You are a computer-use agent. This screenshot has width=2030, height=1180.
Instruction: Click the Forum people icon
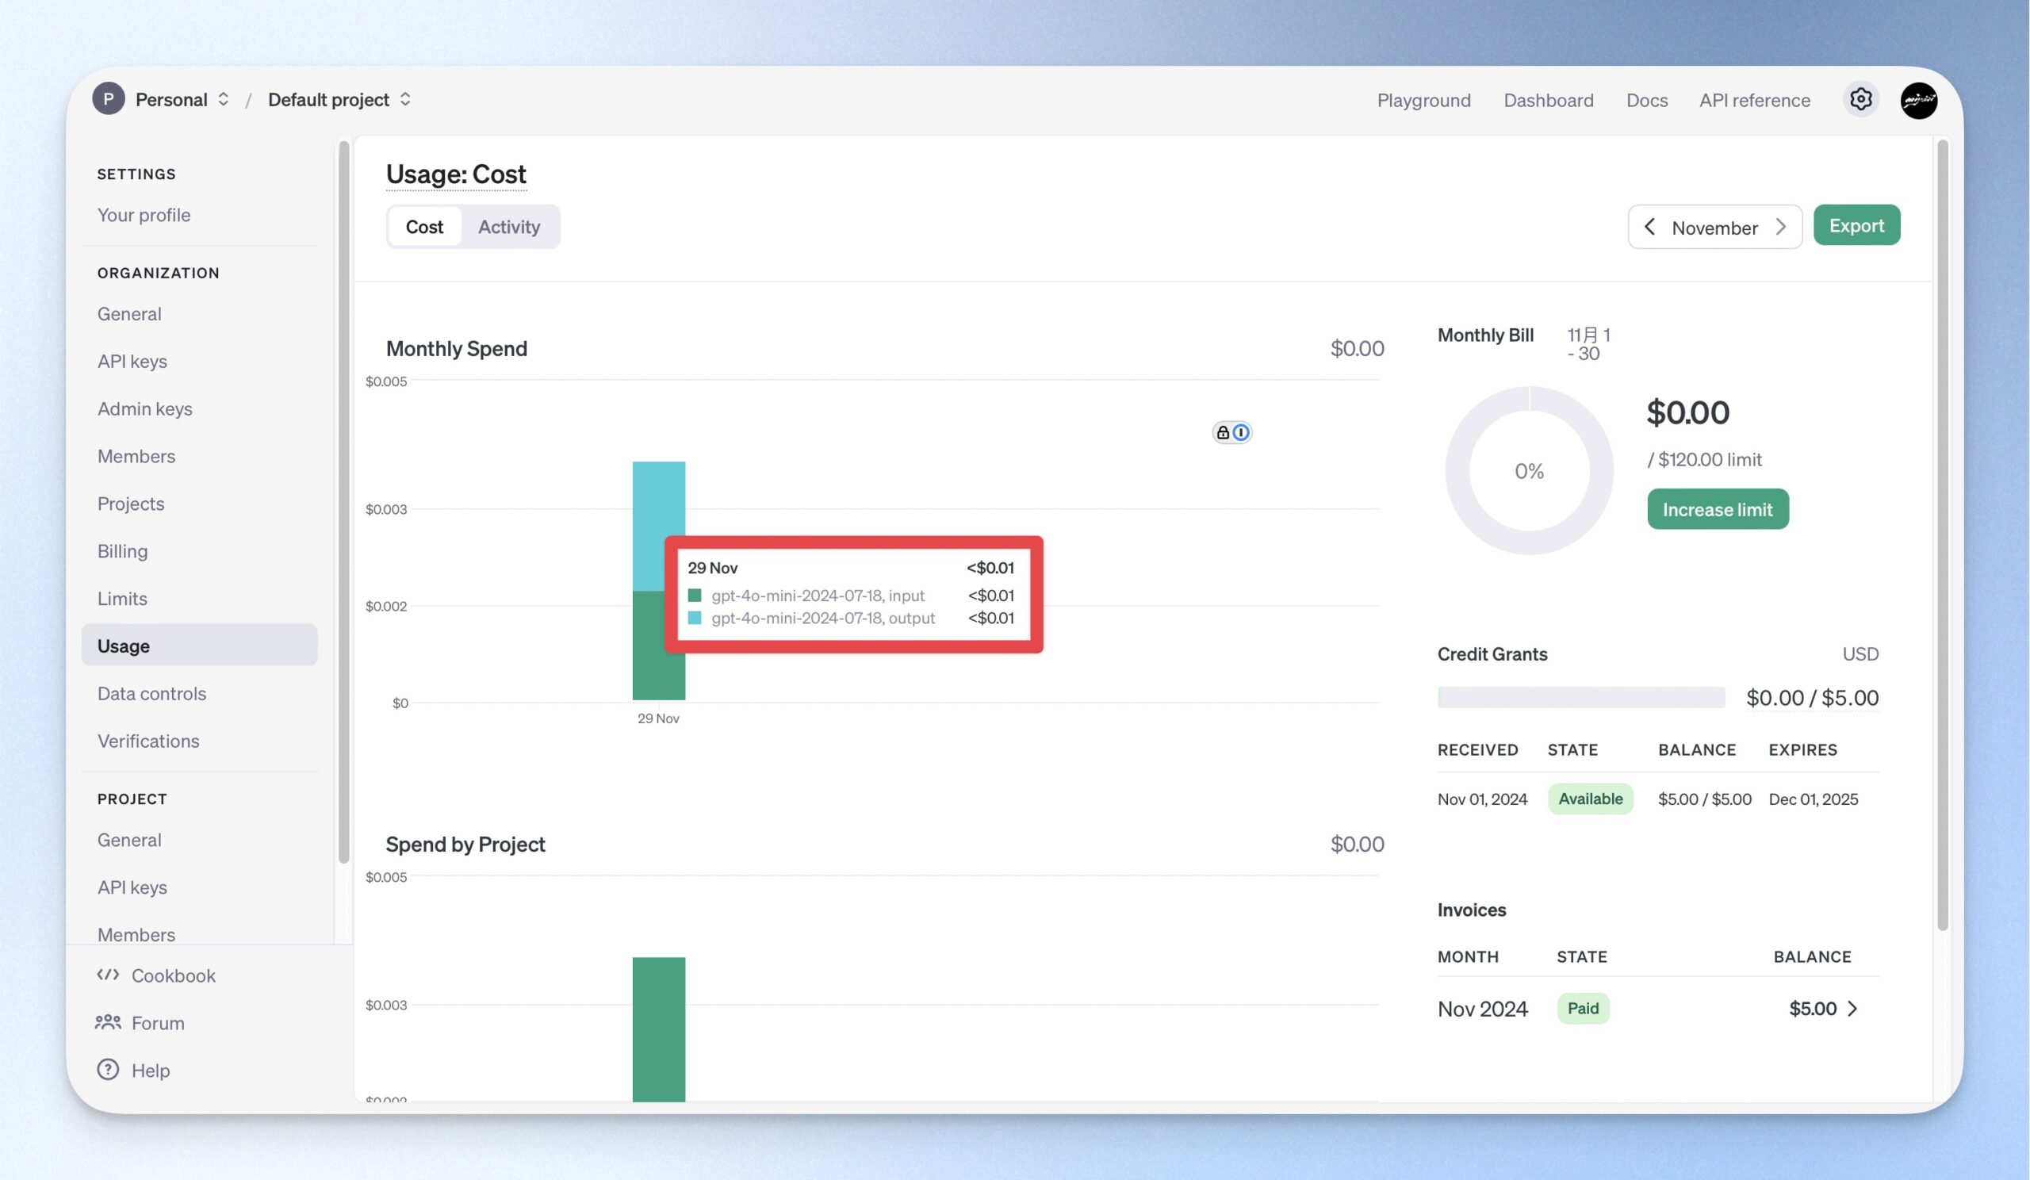pos(108,1022)
